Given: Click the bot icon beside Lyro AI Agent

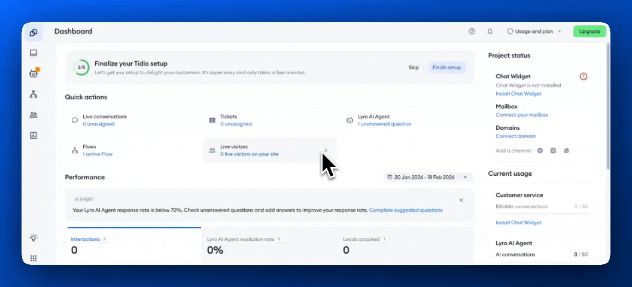Looking at the screenshot, I should [x=350, y=120].
